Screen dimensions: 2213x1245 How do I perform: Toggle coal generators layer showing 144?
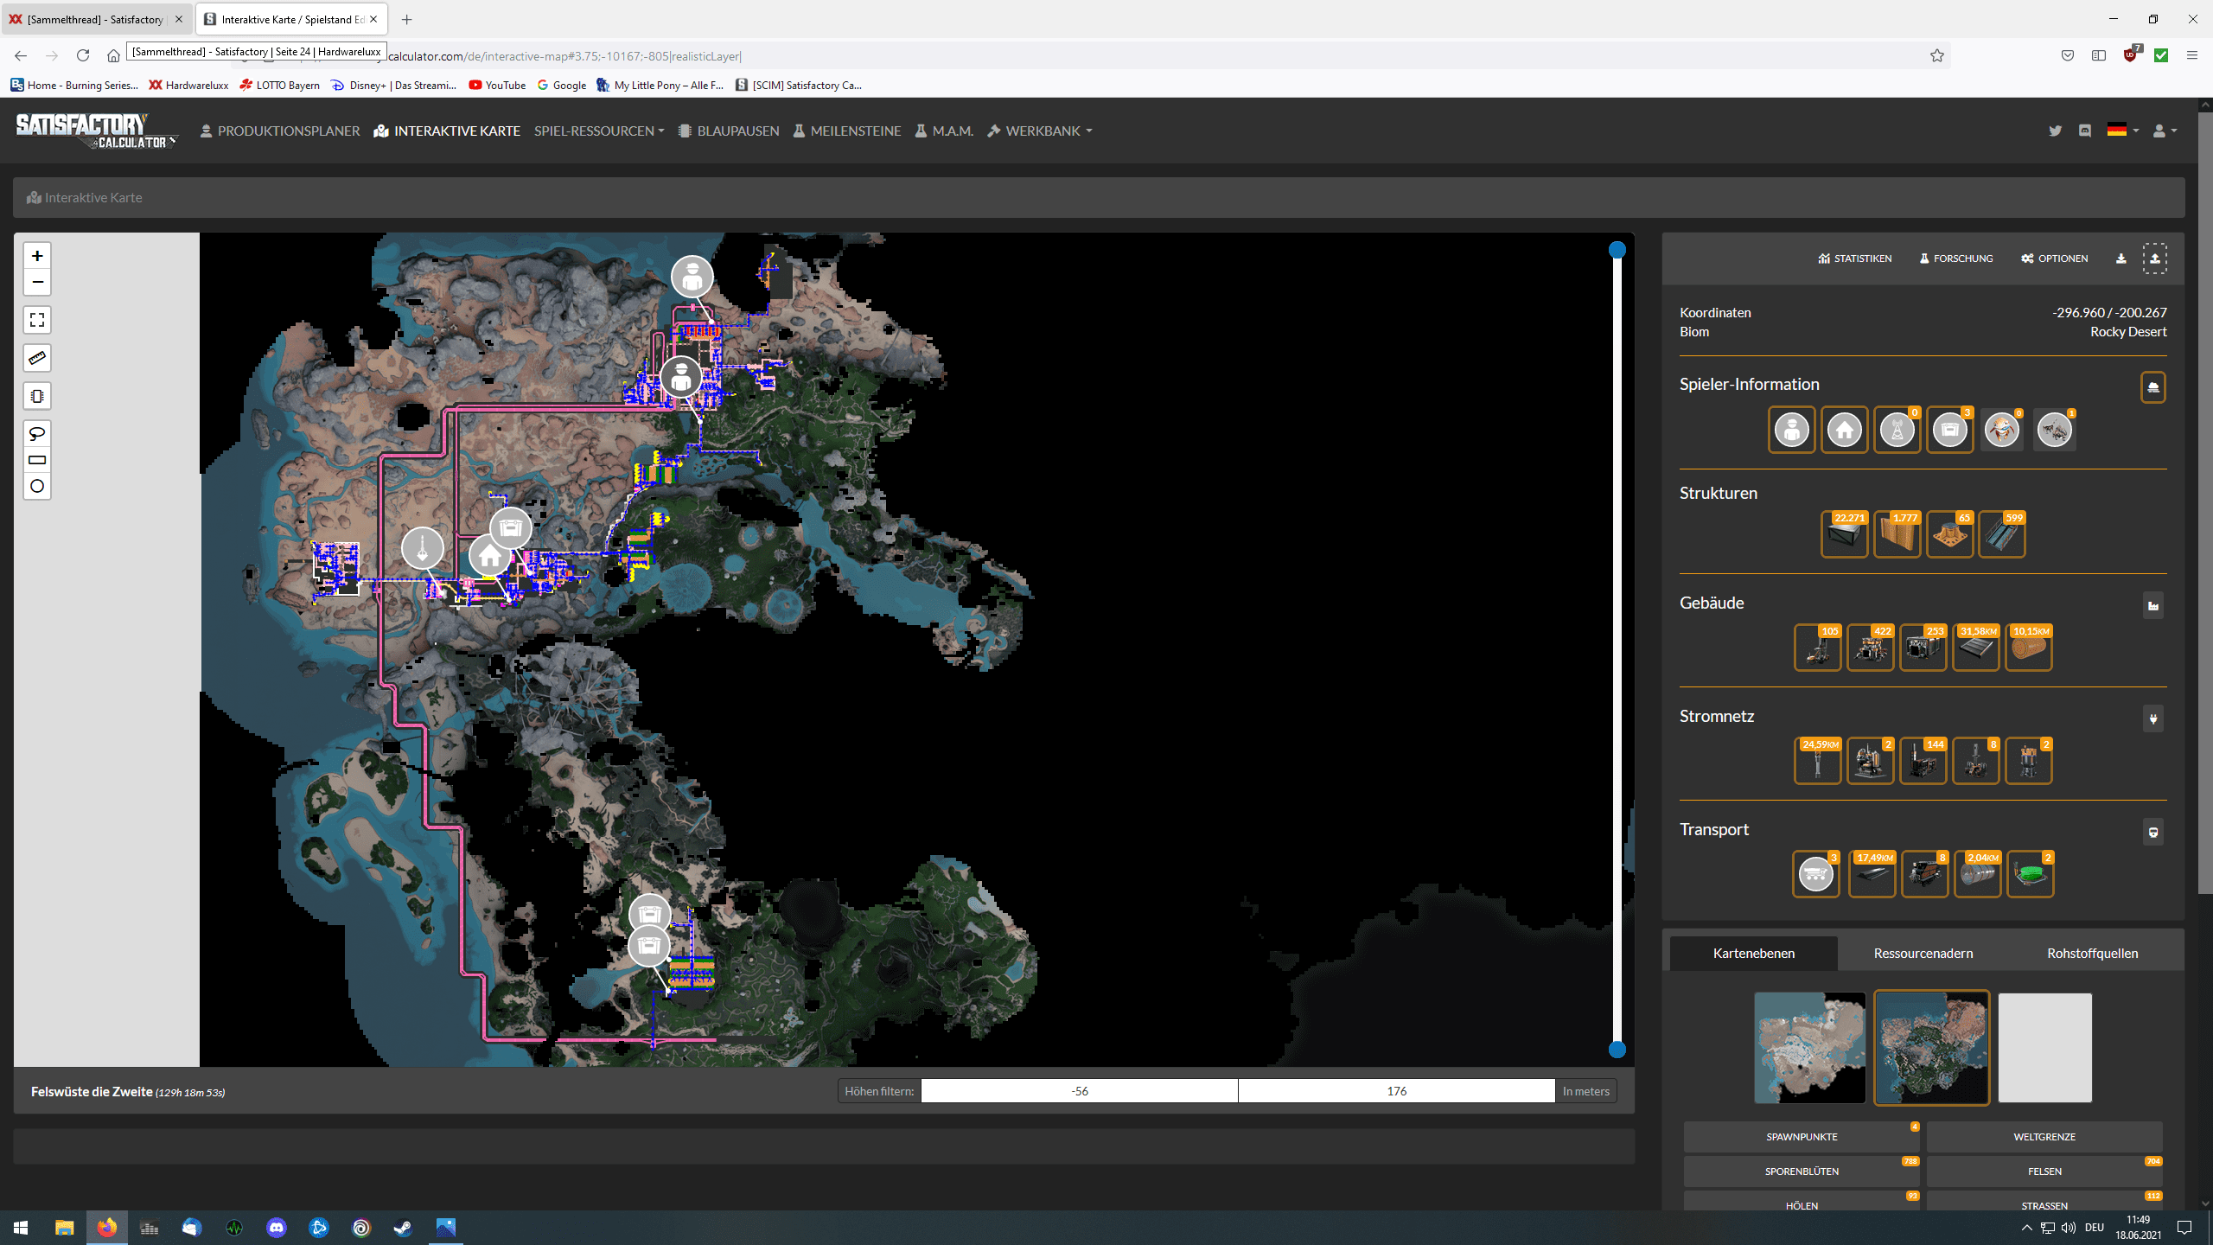tap(1923, 761)
